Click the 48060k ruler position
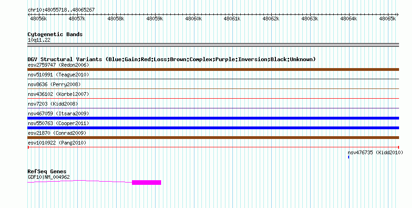The image size is (412, 208). coord(194,19)
